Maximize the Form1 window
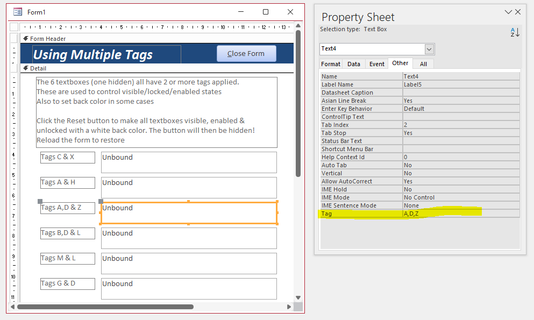The image size is (534, 320). [x=266, y=12]
